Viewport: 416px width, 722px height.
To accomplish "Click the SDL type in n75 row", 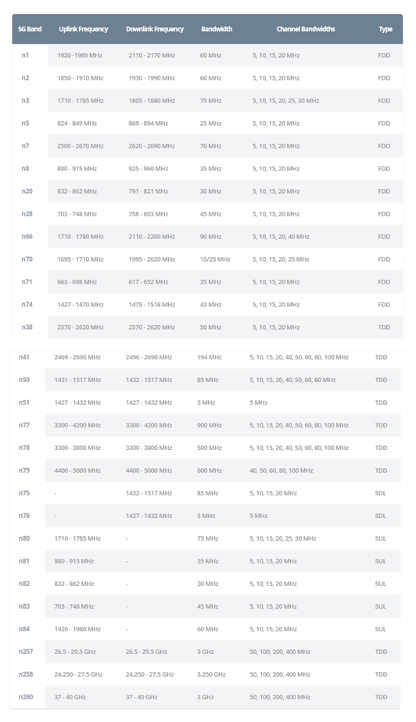I will 381,493.
